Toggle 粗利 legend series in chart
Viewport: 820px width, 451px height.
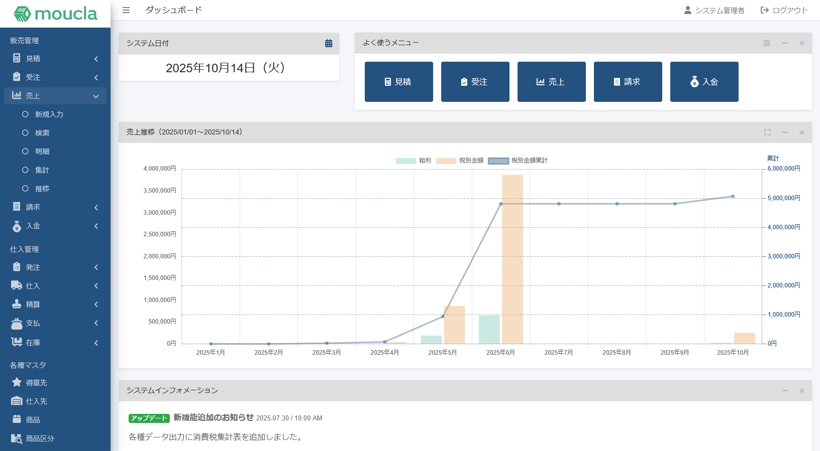coord(414,161)
